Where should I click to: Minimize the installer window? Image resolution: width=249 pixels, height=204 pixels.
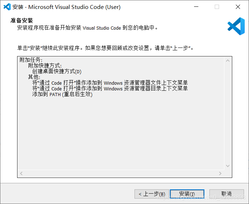click(196, 7)
